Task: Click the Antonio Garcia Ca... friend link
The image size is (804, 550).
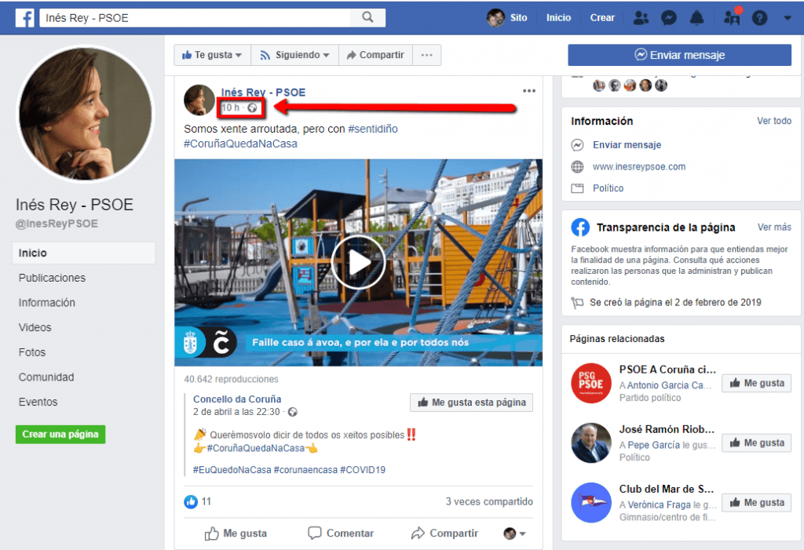Action: 669,385
